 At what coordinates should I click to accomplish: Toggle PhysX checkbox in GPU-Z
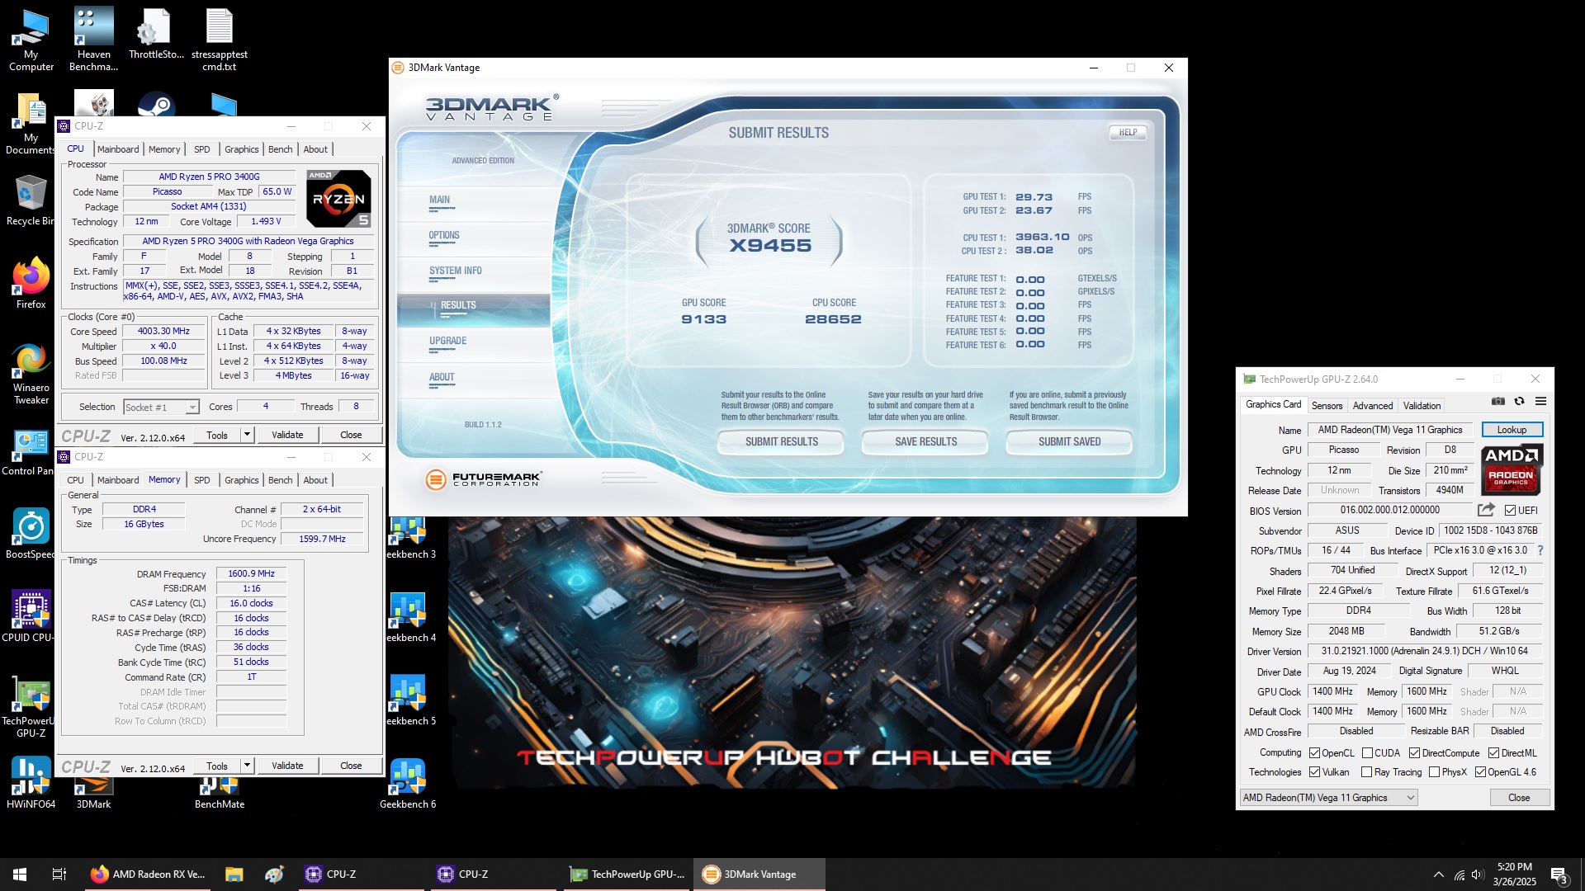(x=1434, y=772)
